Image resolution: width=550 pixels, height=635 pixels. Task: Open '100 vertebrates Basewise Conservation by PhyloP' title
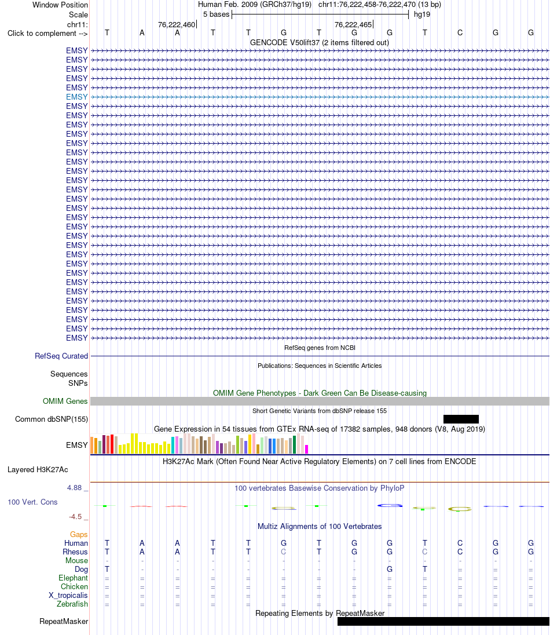pyautogui.click(x=320, y=488)
